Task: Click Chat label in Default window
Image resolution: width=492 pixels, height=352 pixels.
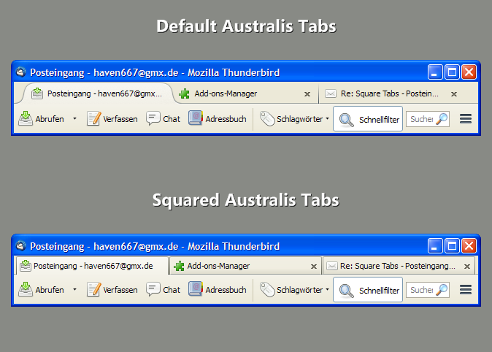Action: pyautogui.click(x=172, y=119)
